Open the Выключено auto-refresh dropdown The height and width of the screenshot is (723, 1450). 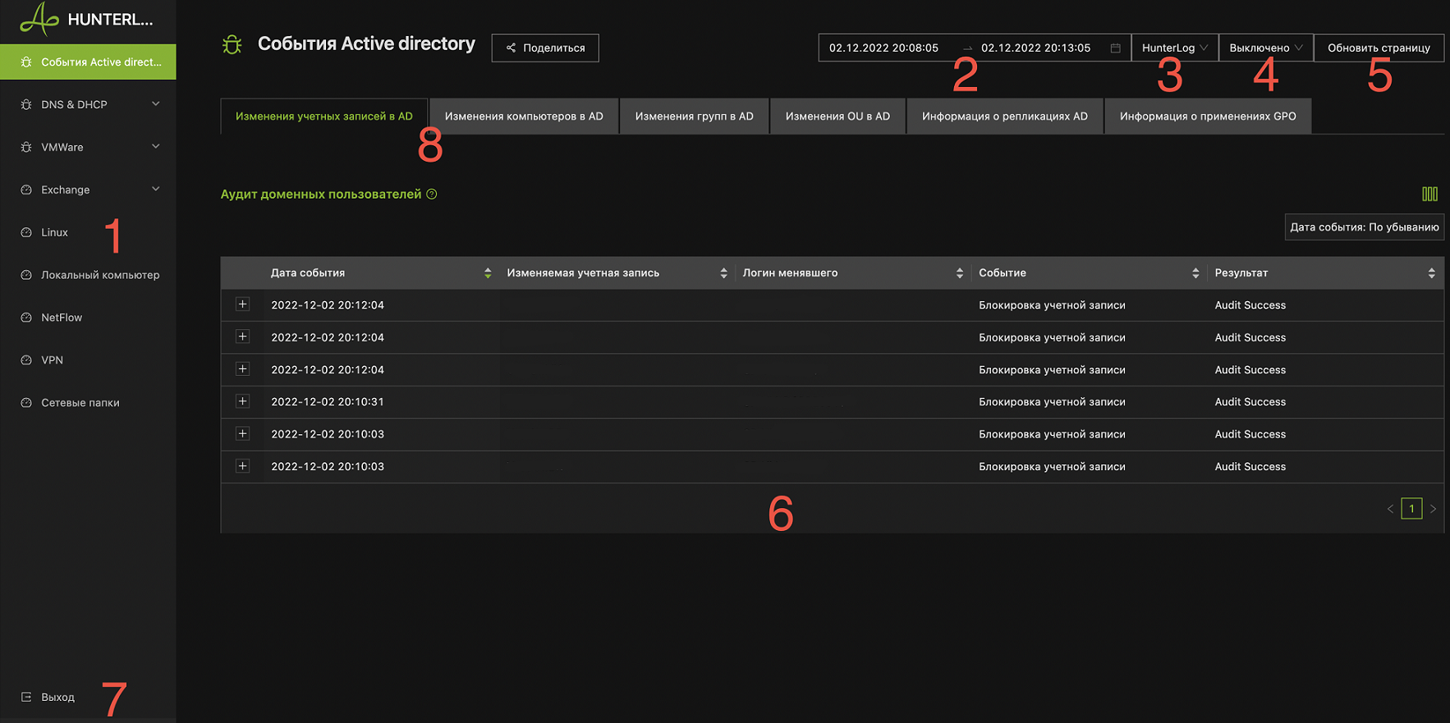point(1265,48)
